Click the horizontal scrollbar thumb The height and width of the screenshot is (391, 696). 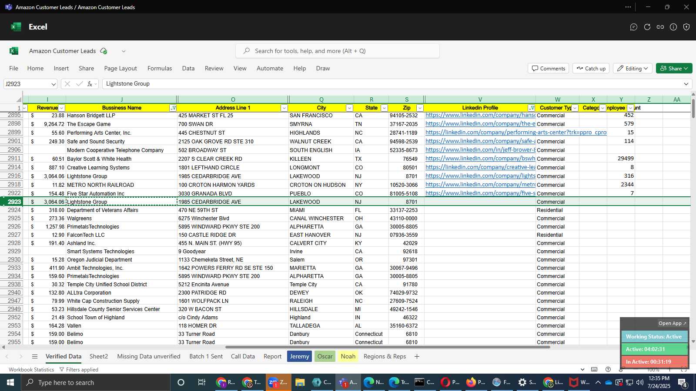tap(388, 347)
